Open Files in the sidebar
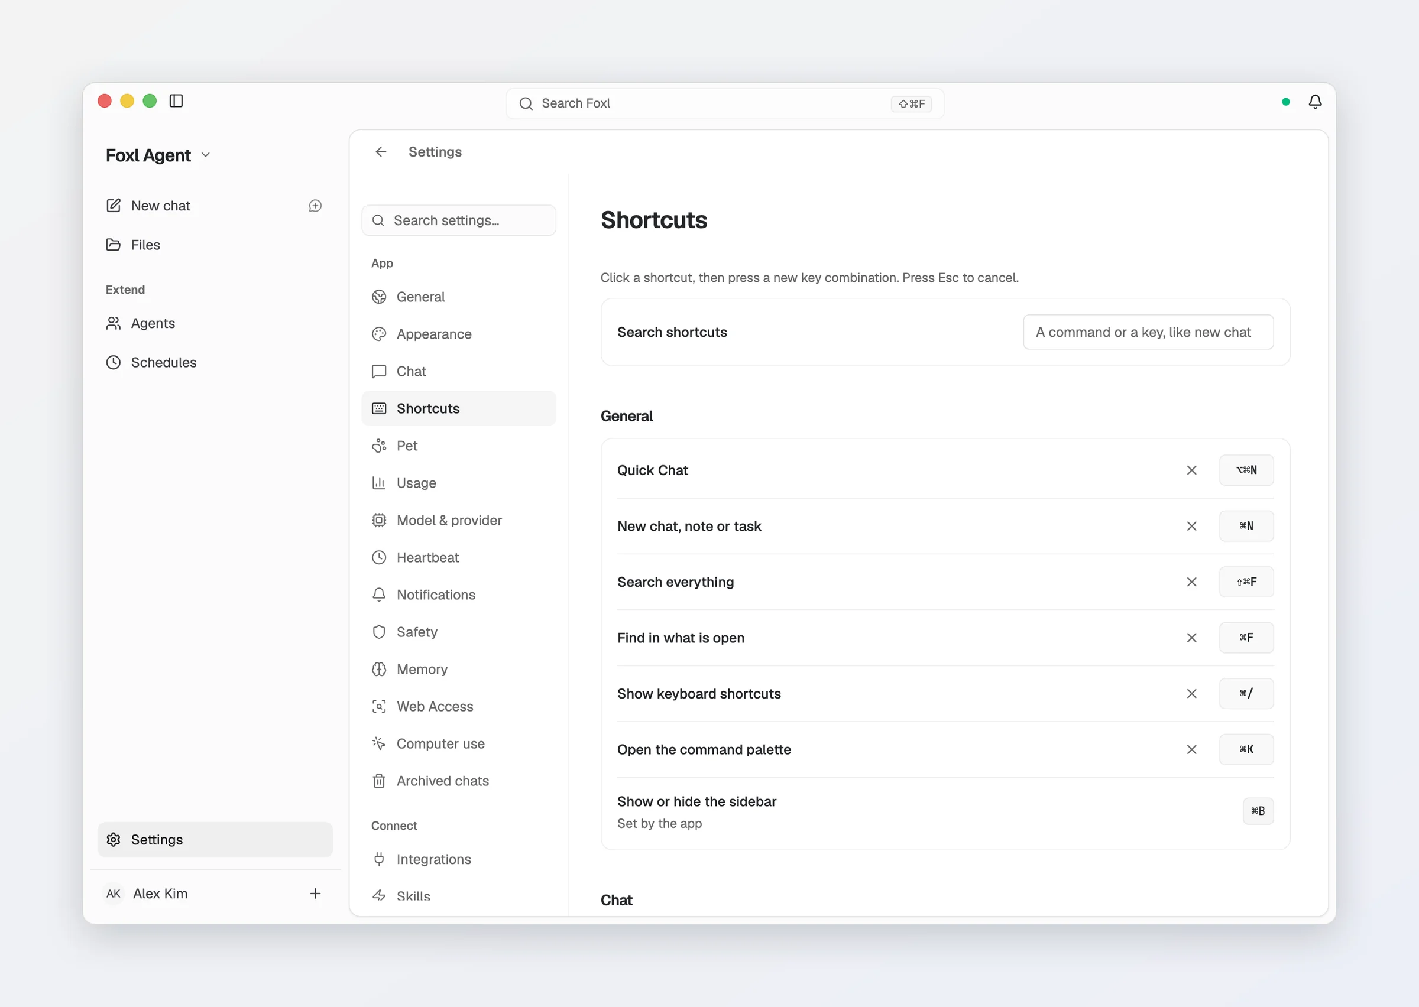Screen dimensions: 1419x1007 (x=215, y=245)
